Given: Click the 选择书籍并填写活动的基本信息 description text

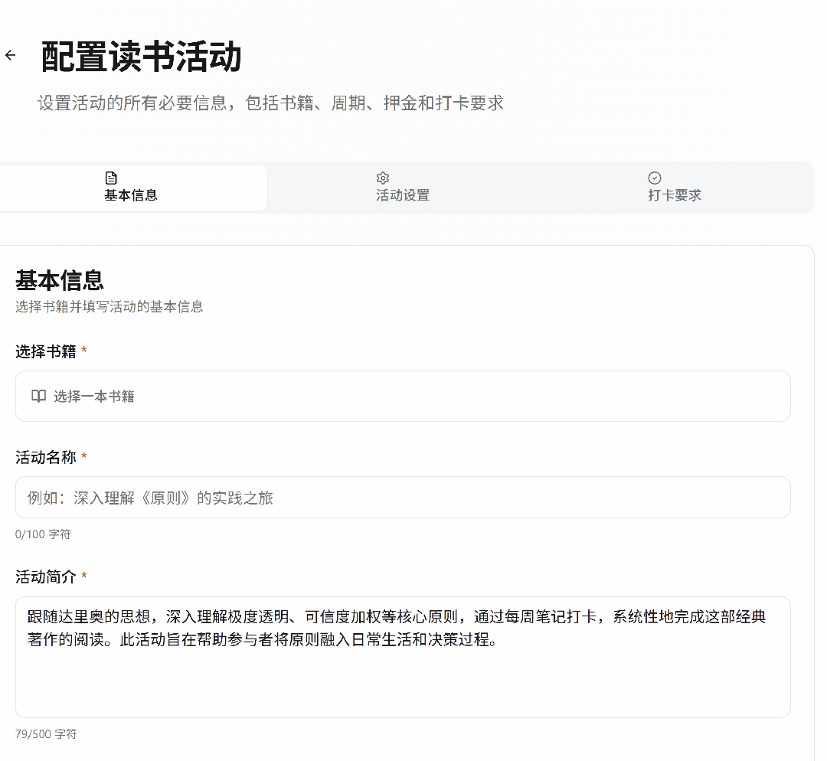Looking at the screenshot, I should (x=110, y=307).
